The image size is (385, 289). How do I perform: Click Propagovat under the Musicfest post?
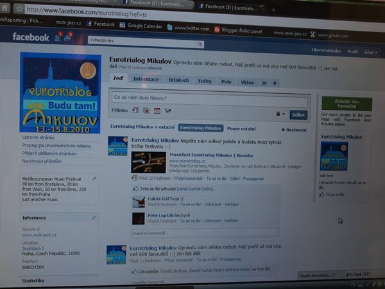[x=253, y=179]
